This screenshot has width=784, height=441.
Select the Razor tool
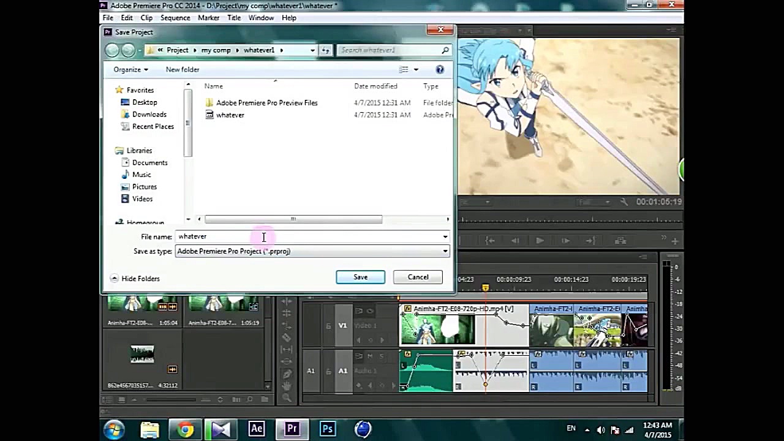click(x=287, y=337)
